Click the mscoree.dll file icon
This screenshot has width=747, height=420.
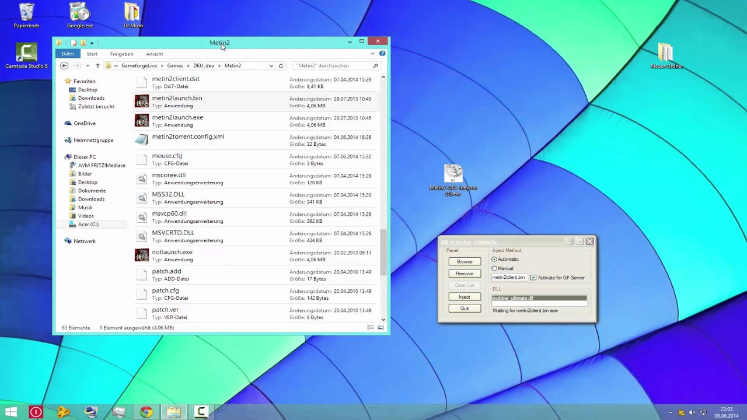pos(142,178)
